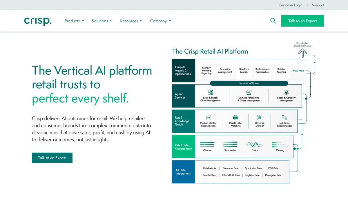
Task: Click the Supply Chain text
Action: click(x=209, y=175)
